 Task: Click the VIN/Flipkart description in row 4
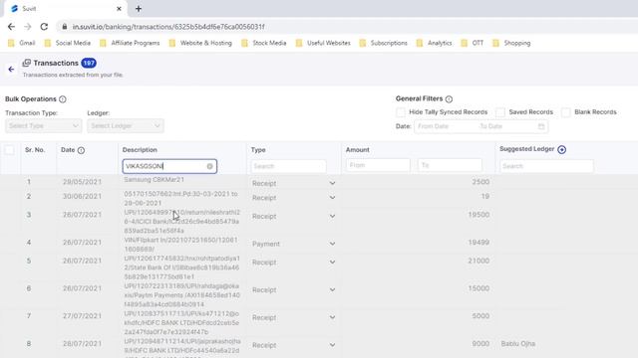[180, 245]
